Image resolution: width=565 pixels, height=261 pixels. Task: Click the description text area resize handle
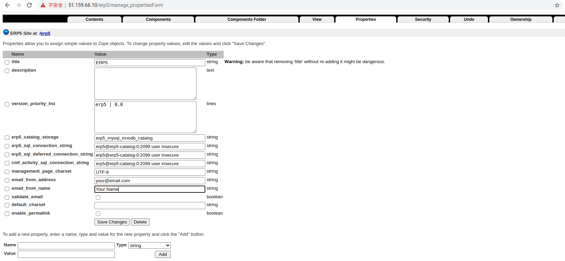[194, 98]
